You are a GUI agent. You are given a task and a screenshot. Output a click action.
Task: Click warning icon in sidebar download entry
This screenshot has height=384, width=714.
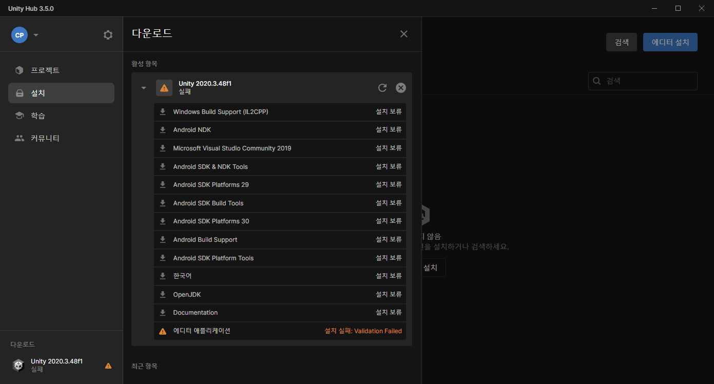pos(108,366)
